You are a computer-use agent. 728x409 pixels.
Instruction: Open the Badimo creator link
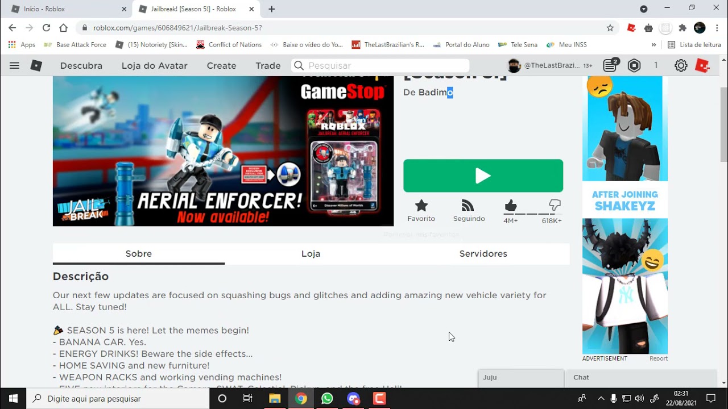coord(436,92)
